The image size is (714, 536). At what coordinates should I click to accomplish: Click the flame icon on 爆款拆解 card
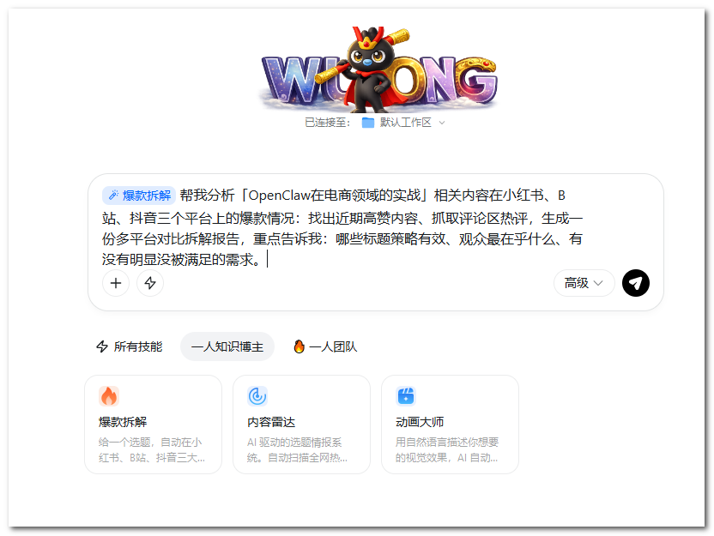pos(109,396)
